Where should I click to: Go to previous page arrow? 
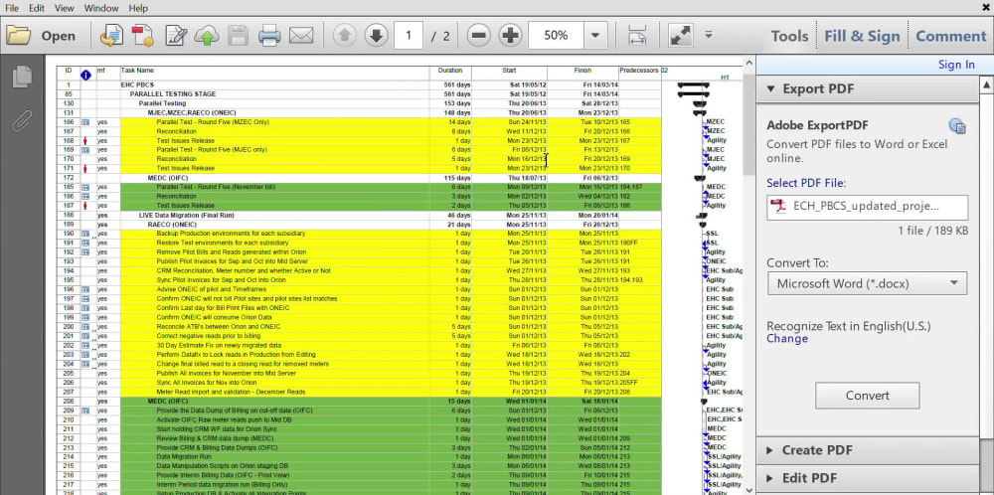click(x=344, y=36)
